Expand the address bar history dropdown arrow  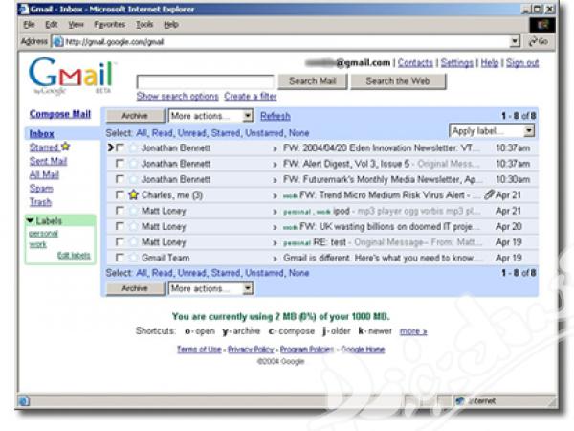(515, 41)
